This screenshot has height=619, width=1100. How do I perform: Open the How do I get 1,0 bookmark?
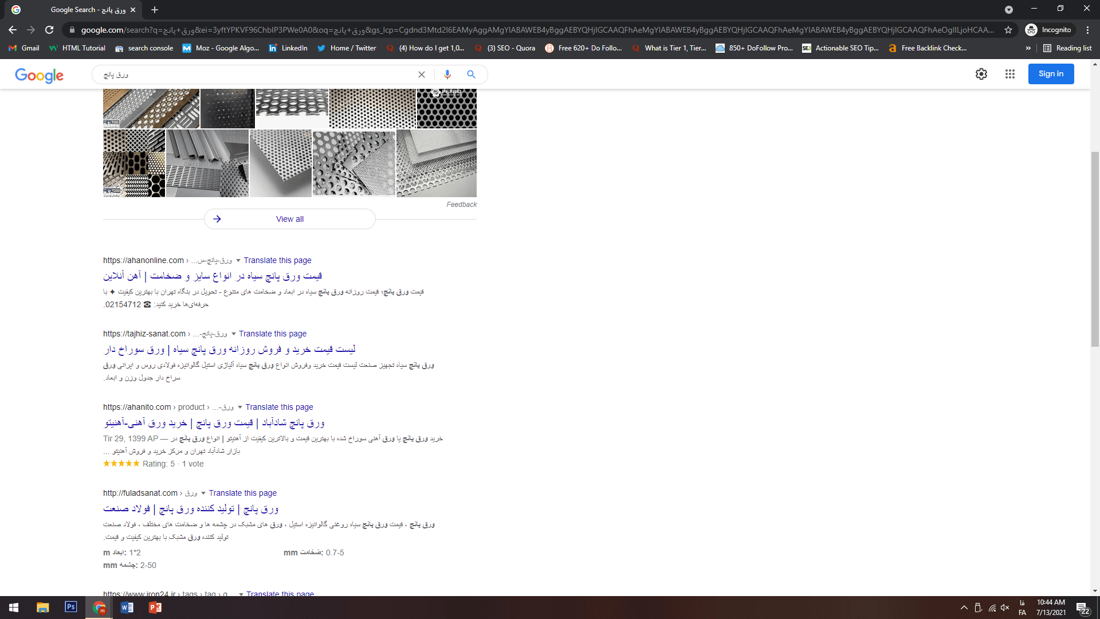click(x=425, y=48)
